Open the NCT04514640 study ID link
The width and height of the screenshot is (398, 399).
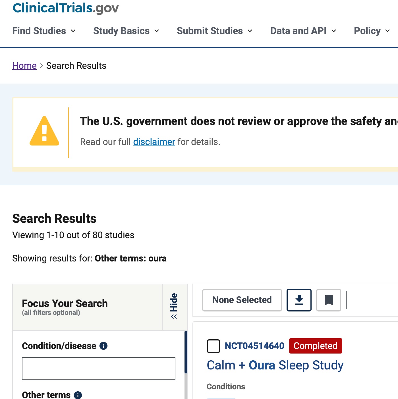coord(254,346)
